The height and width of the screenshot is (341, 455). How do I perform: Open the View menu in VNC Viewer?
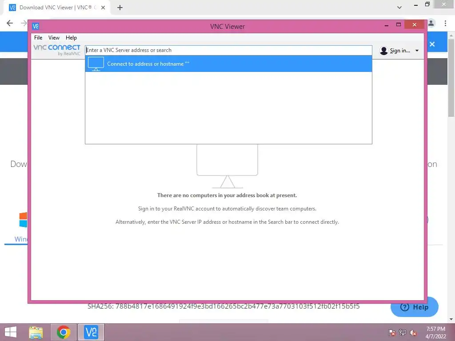pos(54,38)
